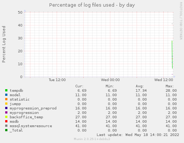184x143 pixels.
Task: Click the y-axis value 50
Action: [20, 13]
